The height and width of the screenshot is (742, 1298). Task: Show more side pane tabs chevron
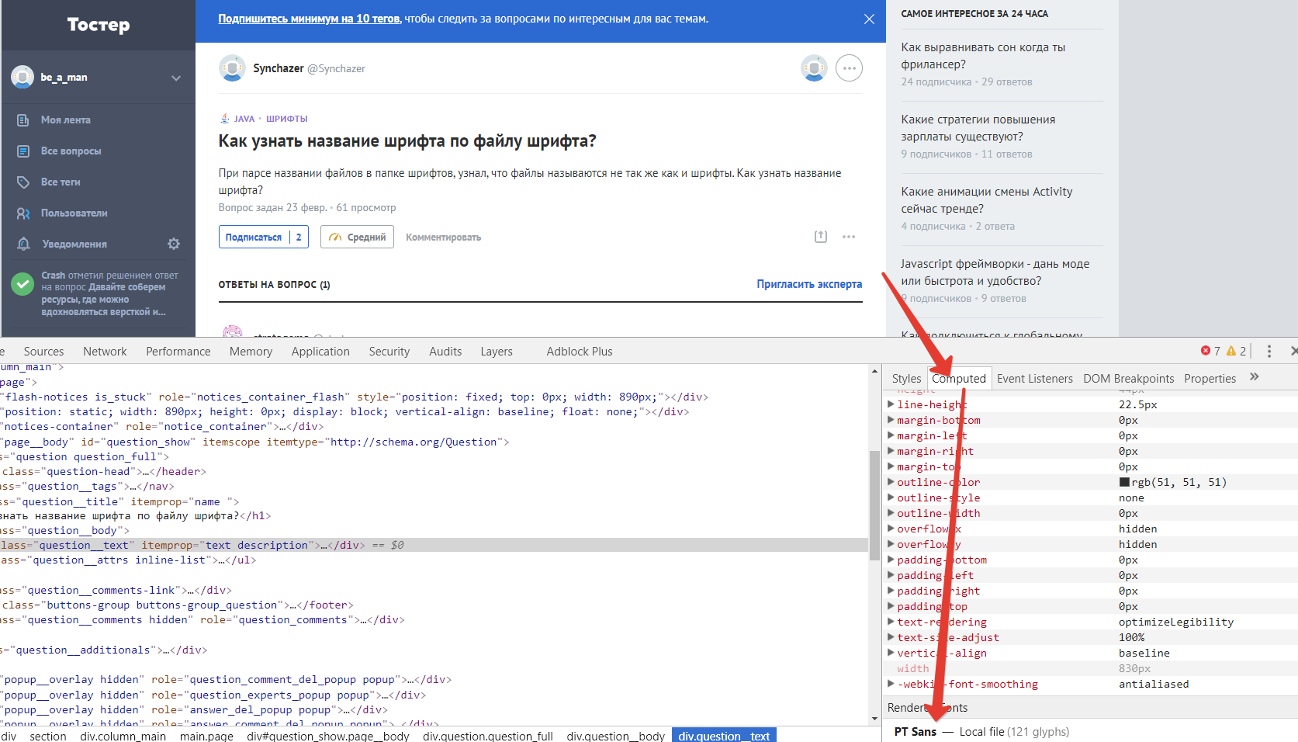coord(1255,377)
